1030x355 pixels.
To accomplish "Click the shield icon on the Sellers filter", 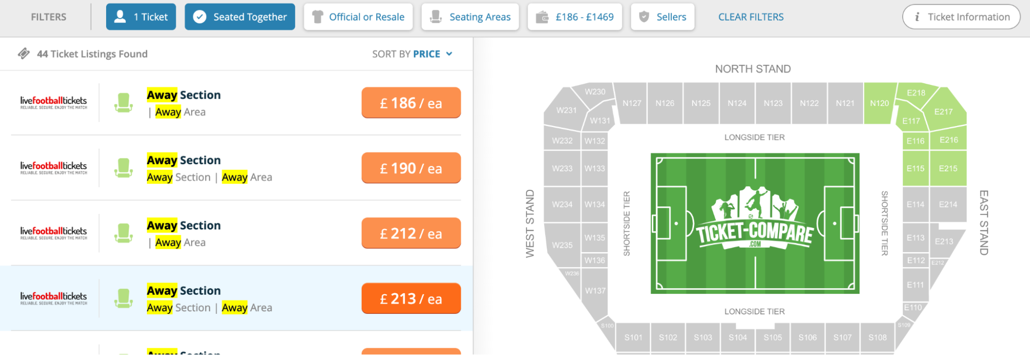I will coord(644,16).
